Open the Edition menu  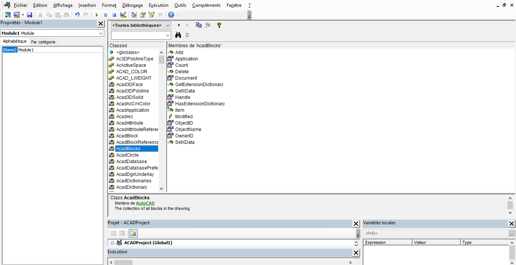(40, 5)
